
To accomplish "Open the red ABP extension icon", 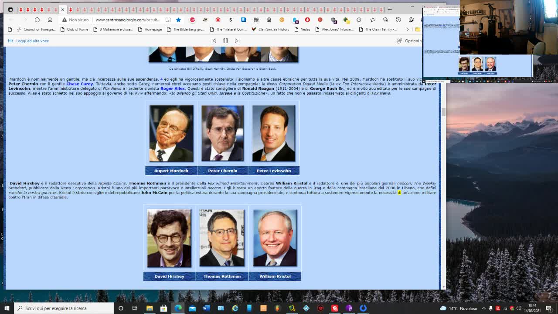I will tap(192, 20).
